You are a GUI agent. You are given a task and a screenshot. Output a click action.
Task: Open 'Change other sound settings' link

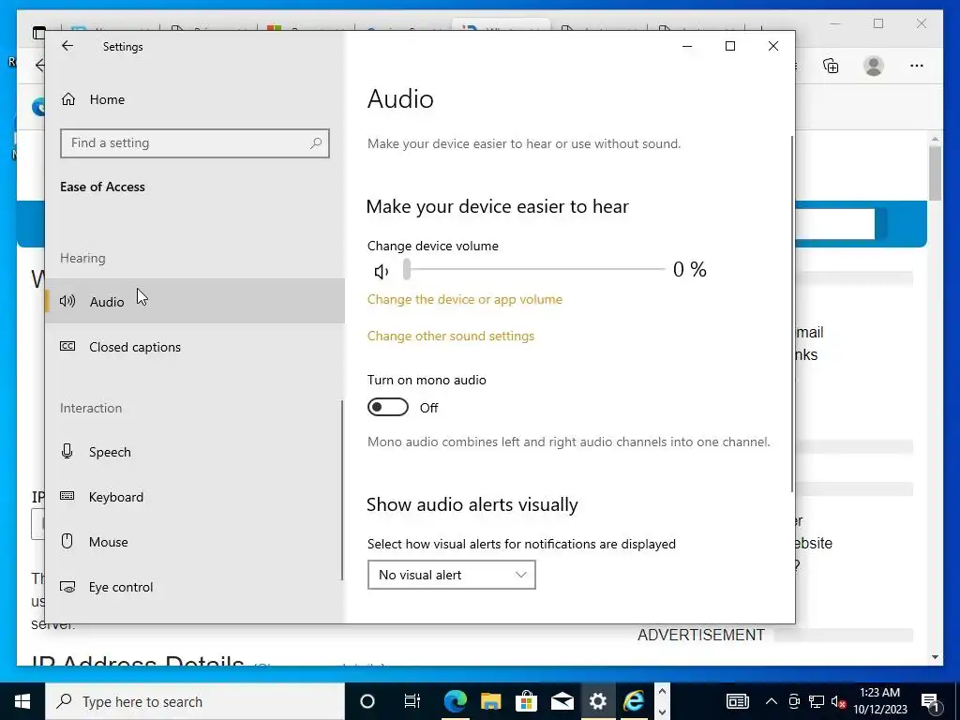(x=451, y=337)
